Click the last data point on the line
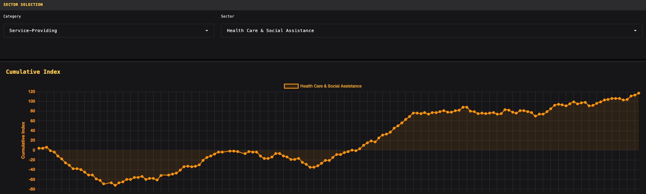Screen dimensions: 646x194 pos(638,93)
